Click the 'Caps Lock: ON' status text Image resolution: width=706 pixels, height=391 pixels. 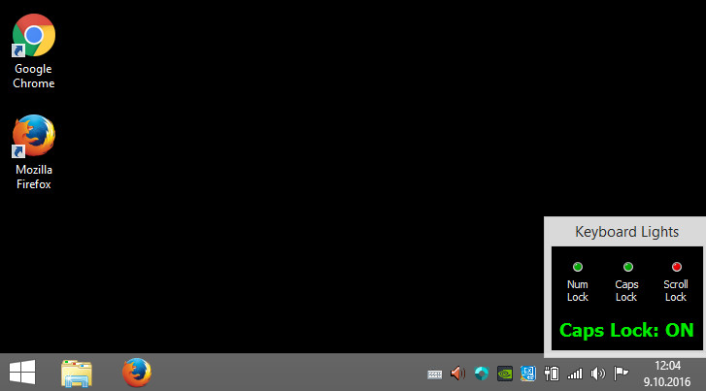tap(626, 330)
